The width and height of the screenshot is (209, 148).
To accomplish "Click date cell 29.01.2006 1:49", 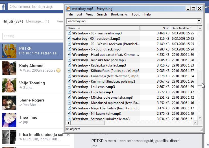I will tap(183, 113).
